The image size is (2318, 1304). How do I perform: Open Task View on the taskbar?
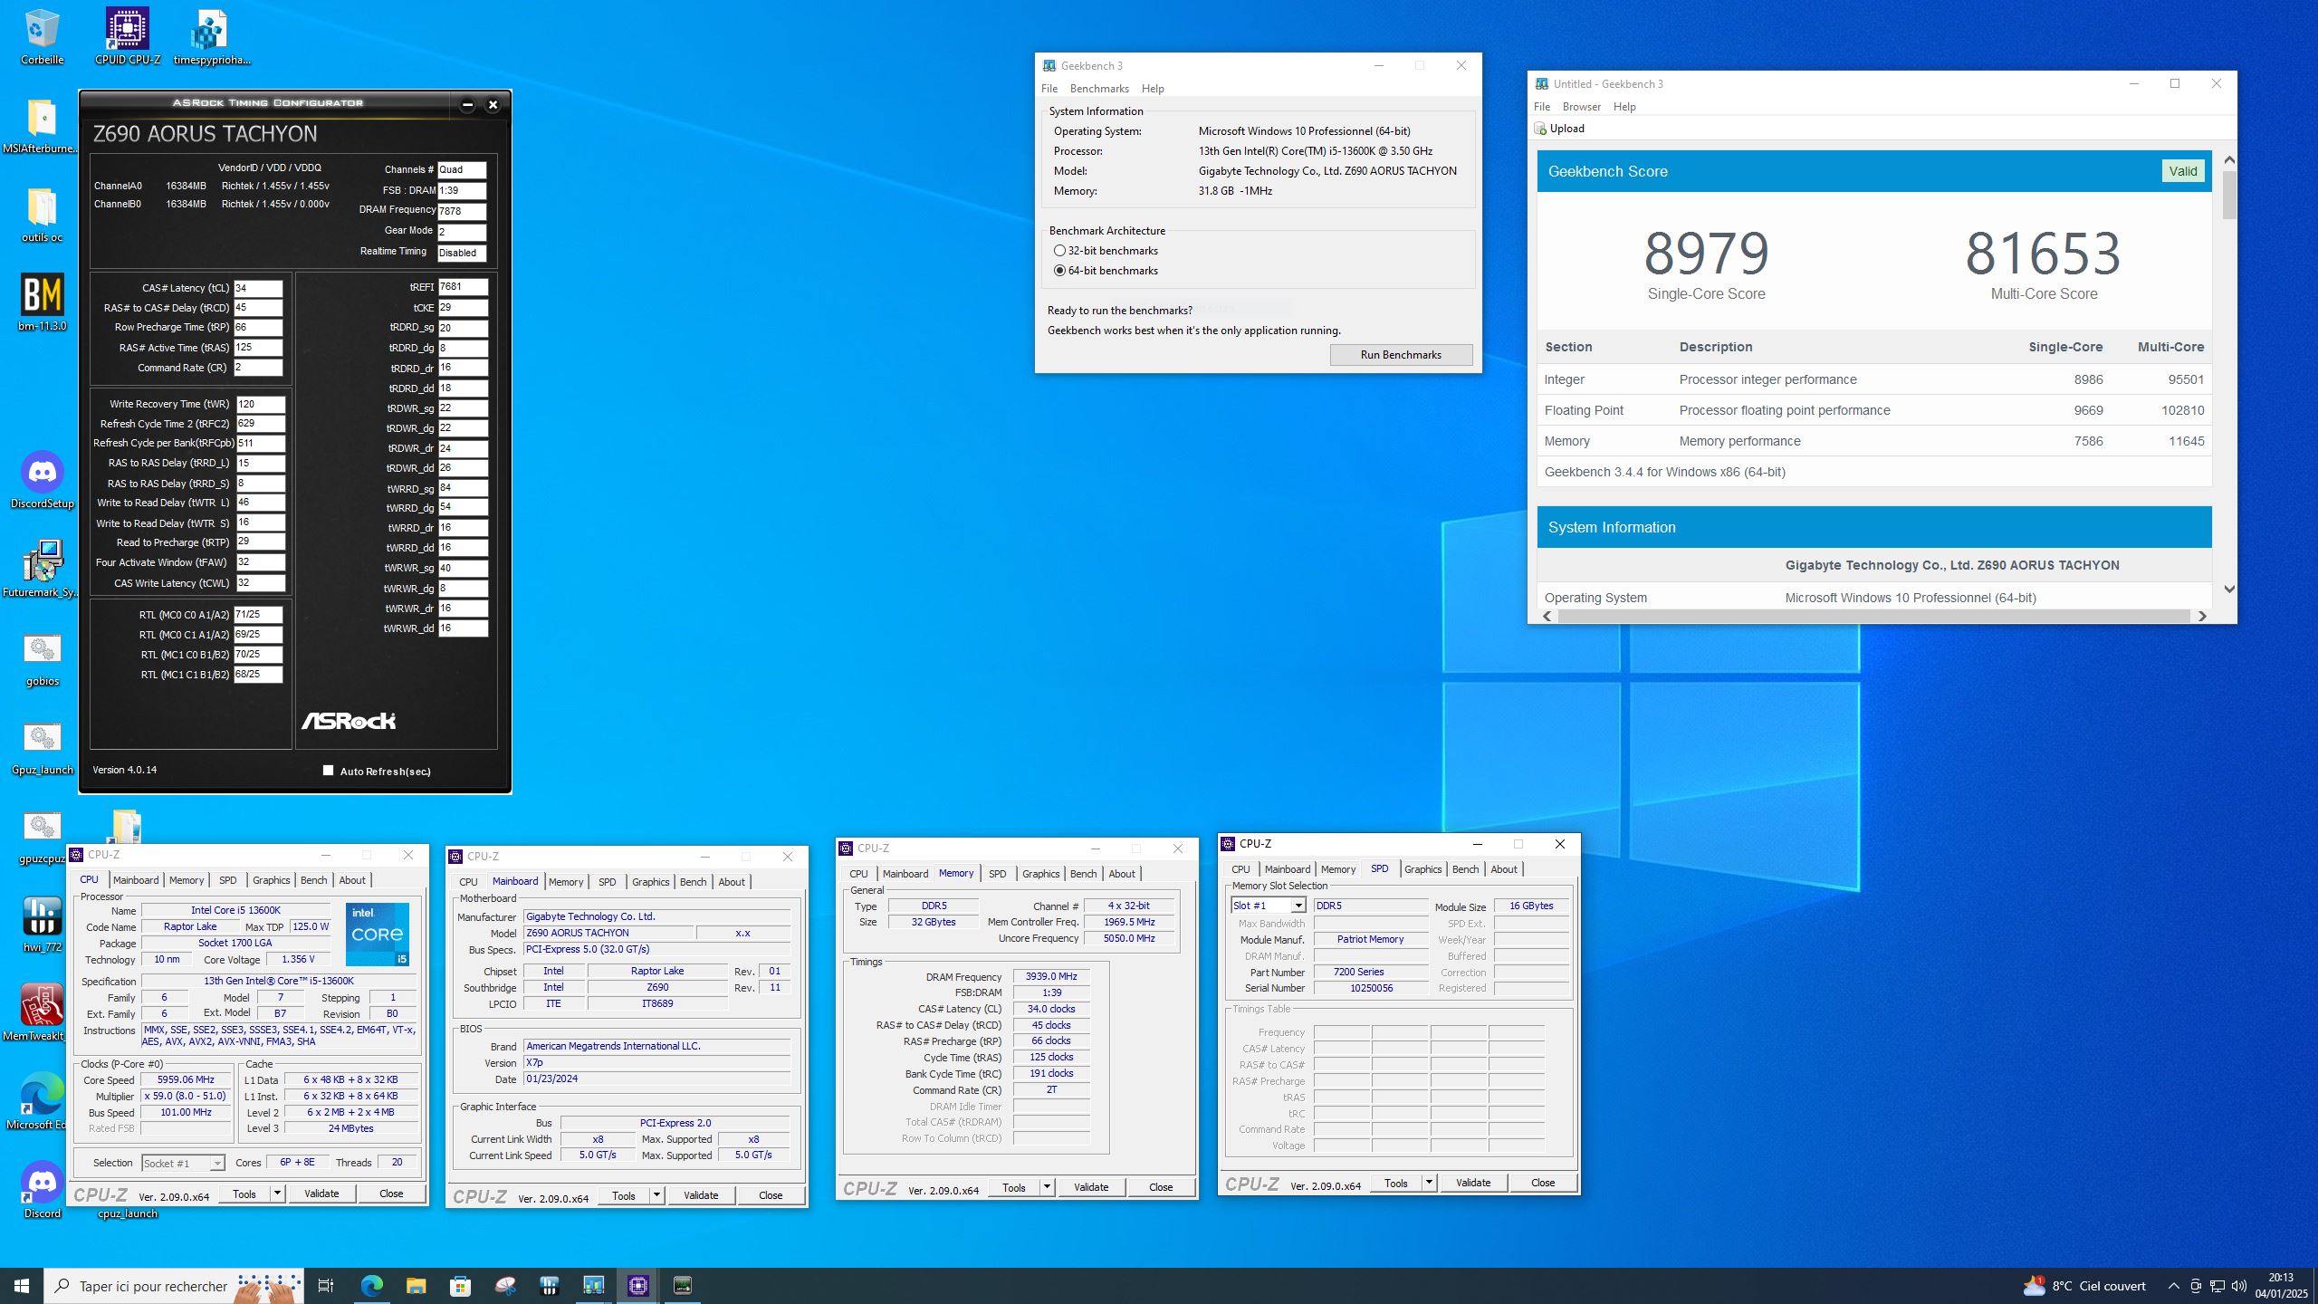click(x=326, y=1286)
